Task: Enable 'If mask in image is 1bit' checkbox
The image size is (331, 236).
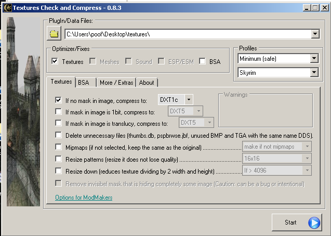Action: (58, 111)
